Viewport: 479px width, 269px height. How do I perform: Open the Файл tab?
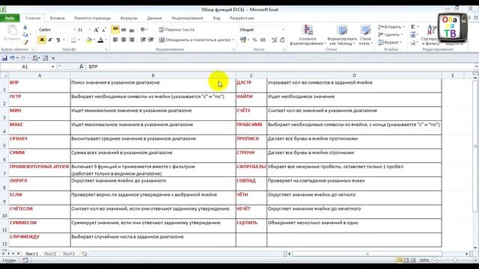click(x=10, y=18)
